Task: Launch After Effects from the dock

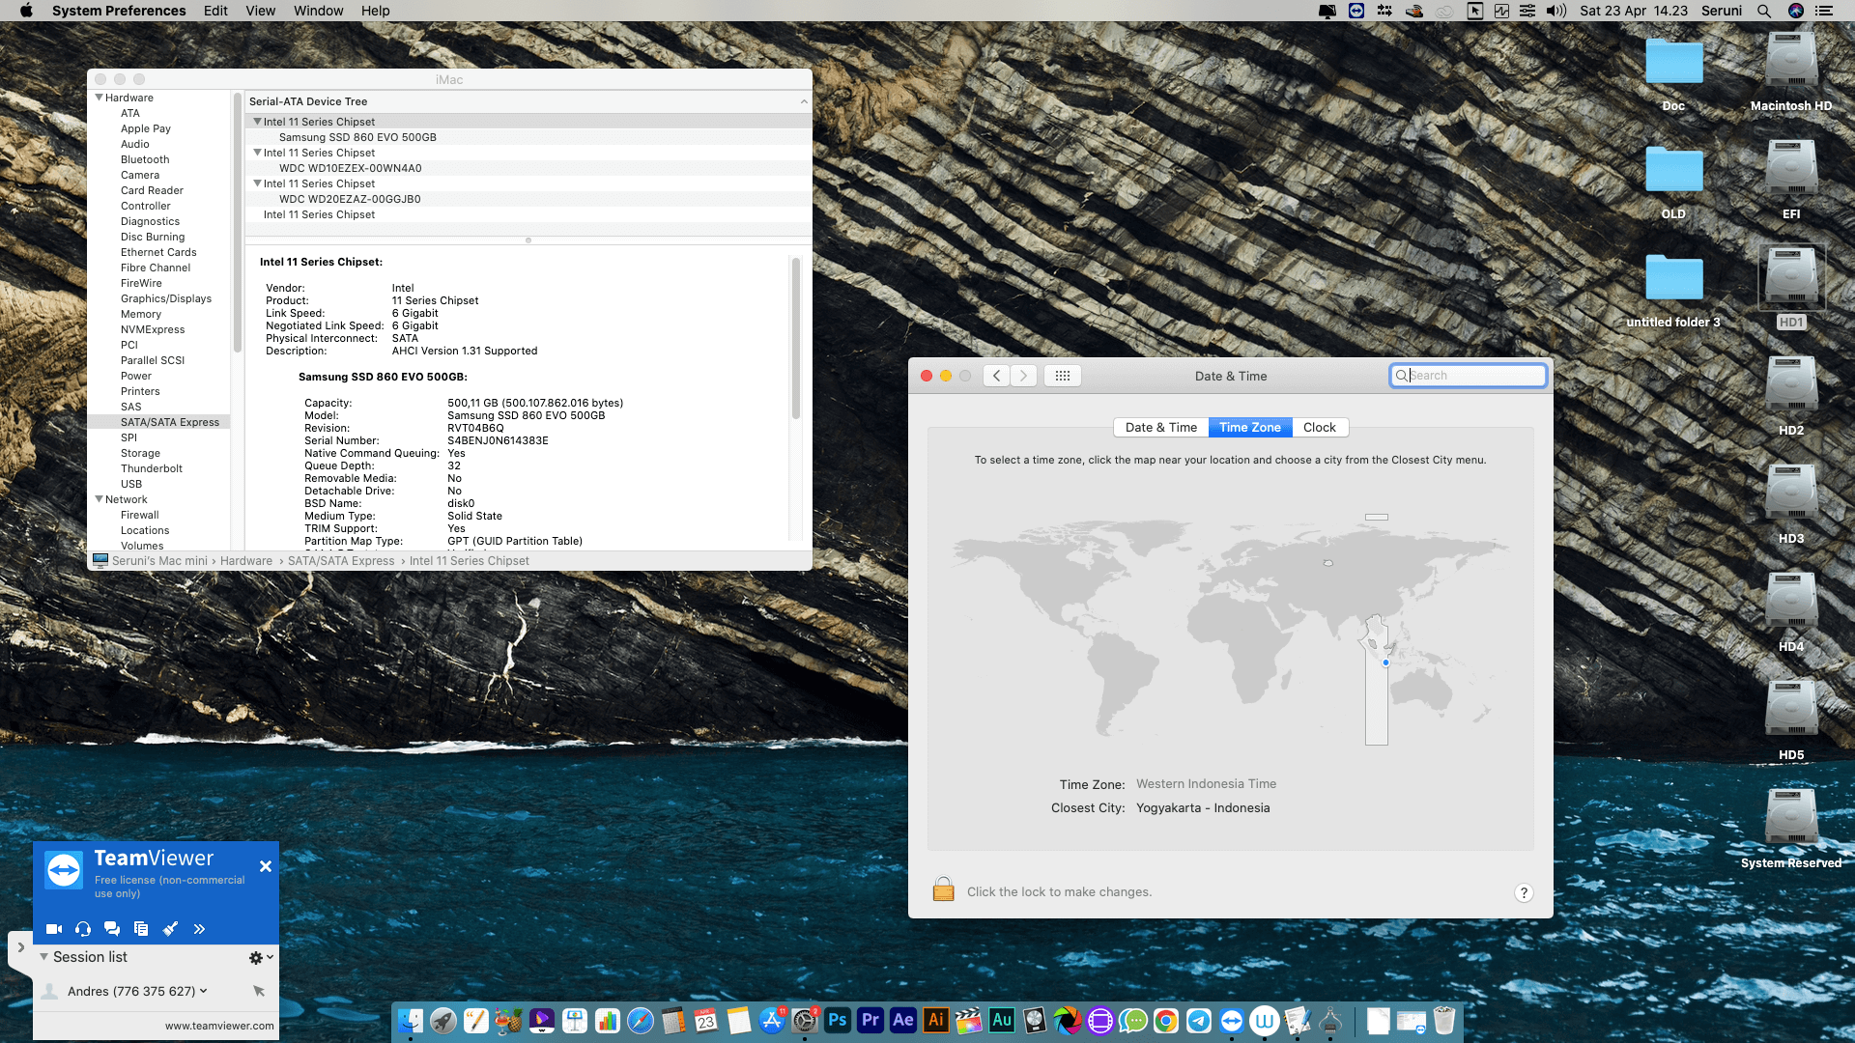Action: 903,1020
